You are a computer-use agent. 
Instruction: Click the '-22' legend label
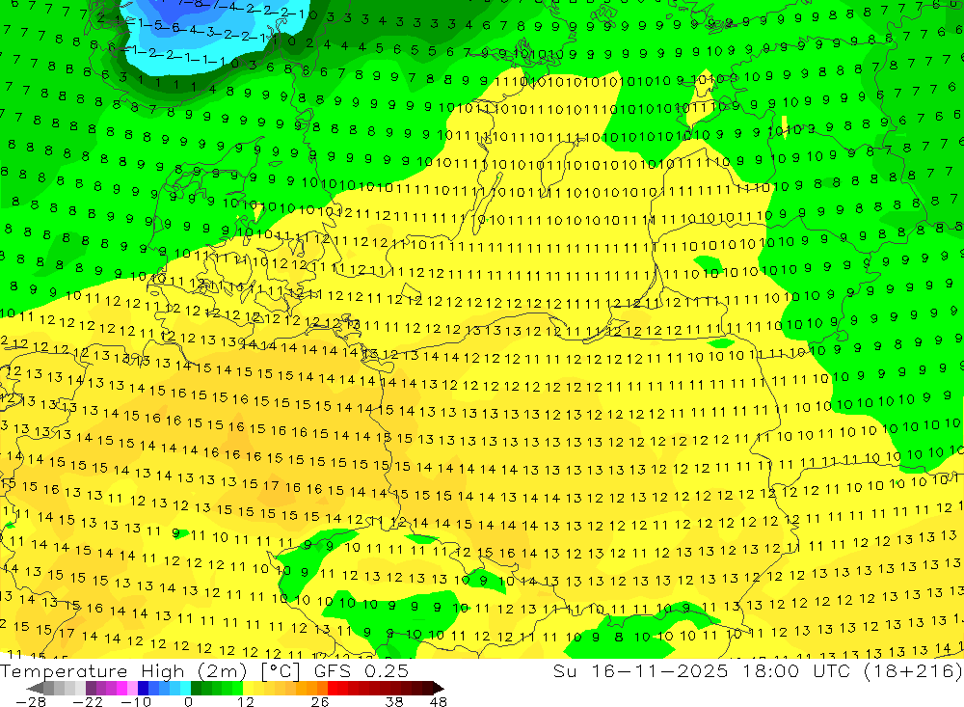pyautogui.click(x=88, y=701)
